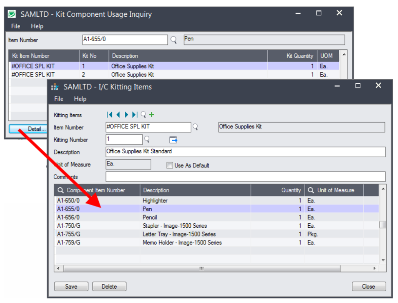Image resolution: width=398 pixels, height=303 pixels.
Task: Click the Detail... button in Usage Inquiry
Action: (x=28, y=129)
